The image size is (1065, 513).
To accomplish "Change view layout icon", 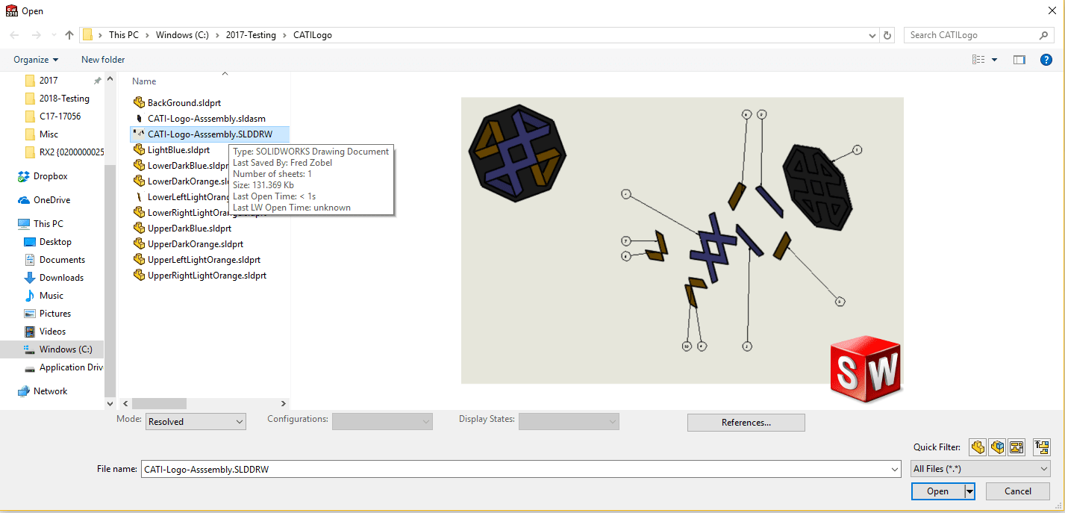I will click(978, 60).
